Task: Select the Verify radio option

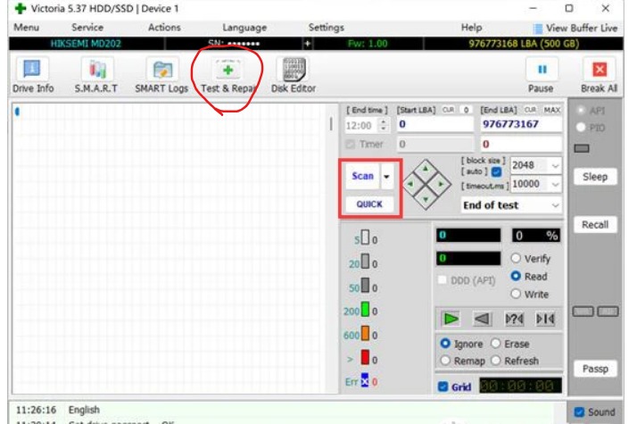Action: click(517, 259)
